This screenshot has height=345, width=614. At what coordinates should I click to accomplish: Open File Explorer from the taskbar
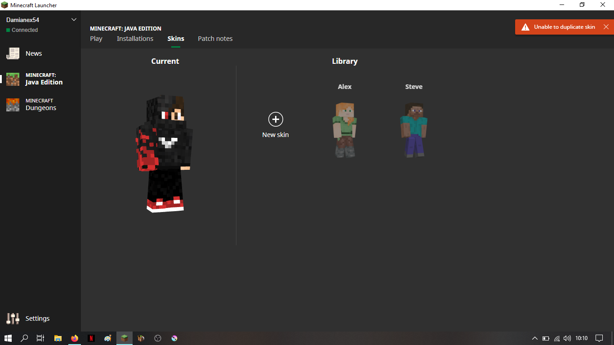click(58, 338)
